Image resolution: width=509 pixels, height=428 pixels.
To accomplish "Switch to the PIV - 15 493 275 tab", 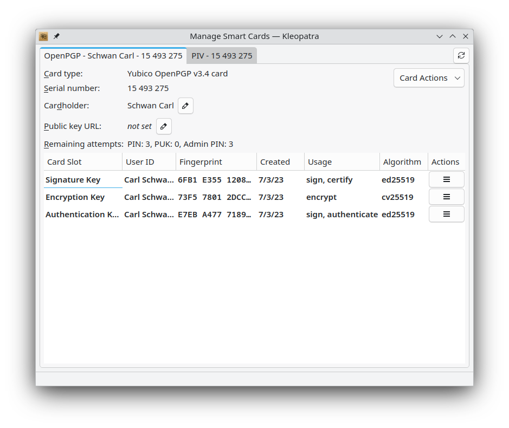I will (x=222, y=56).
